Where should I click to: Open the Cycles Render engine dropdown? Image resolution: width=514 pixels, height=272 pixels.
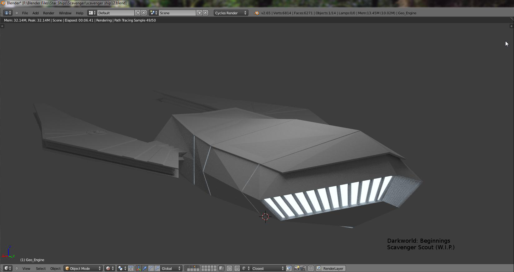pyautogui.click(x=231, y=13)
